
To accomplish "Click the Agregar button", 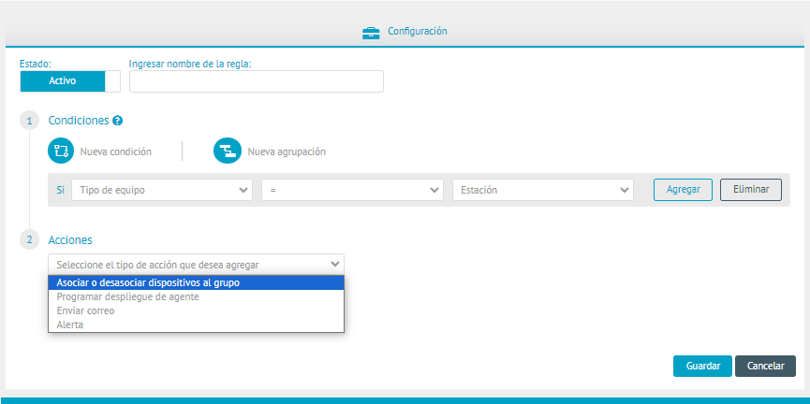I will click(x=683, y=189).
